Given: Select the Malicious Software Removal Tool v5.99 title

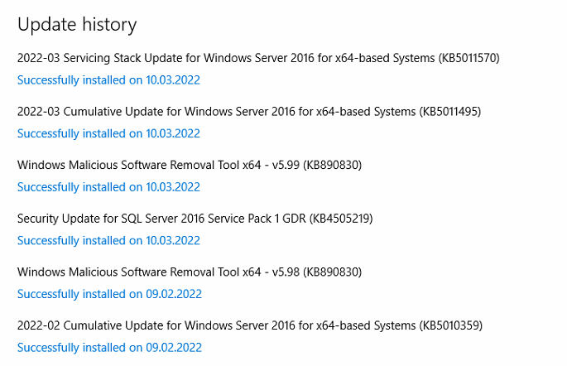Looking at the screenshot, I should (x=190, y=166).
